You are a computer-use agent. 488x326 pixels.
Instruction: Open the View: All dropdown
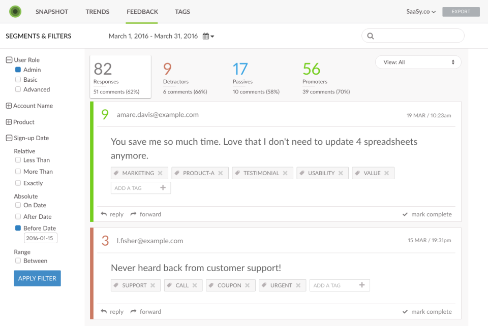[418, 61]
